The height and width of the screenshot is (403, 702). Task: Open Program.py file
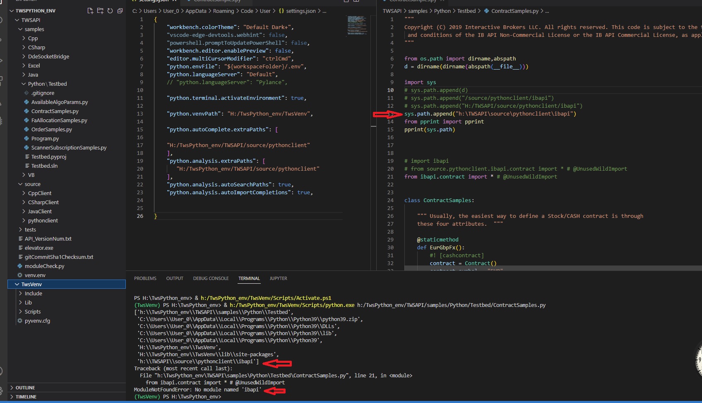45,138
